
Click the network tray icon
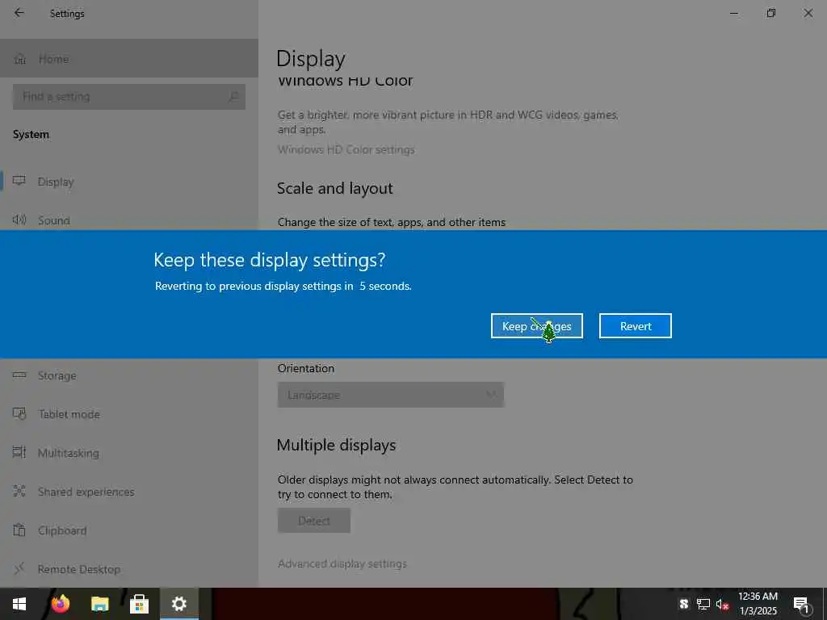point(703,604)
